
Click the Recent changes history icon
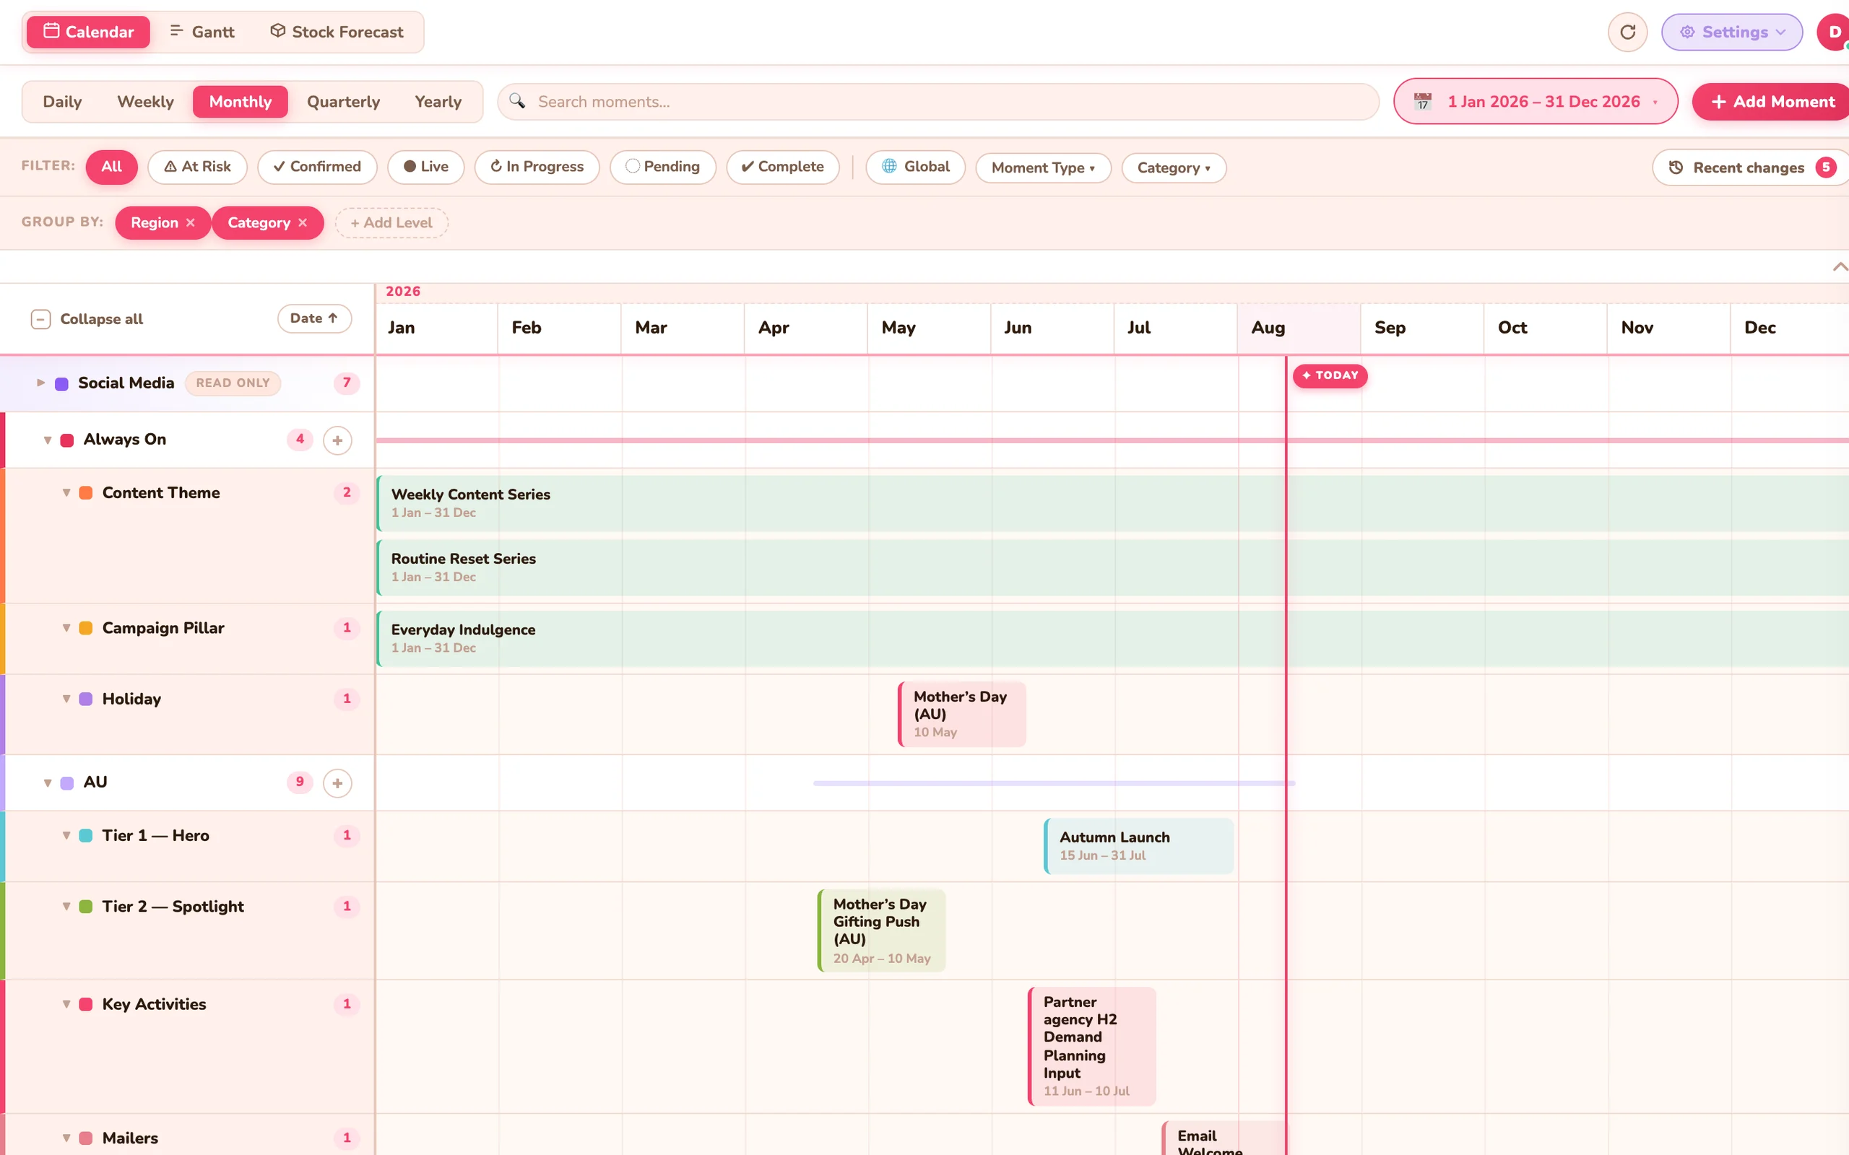pos(1676,167)
